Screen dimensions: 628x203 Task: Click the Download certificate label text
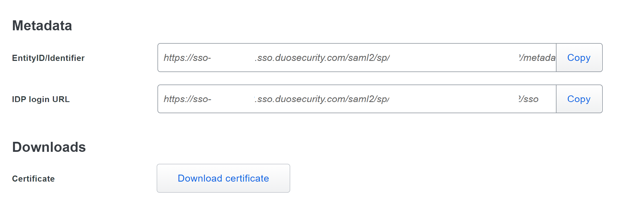223,178
